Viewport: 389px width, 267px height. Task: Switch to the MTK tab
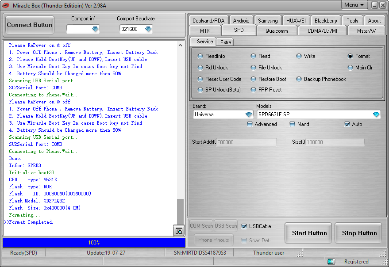coord(205,31)
